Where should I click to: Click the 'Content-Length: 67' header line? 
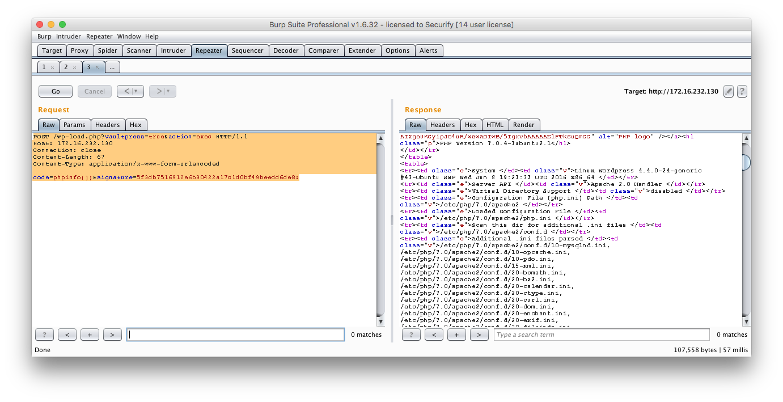pyautogui.click(x=69, y=157)
